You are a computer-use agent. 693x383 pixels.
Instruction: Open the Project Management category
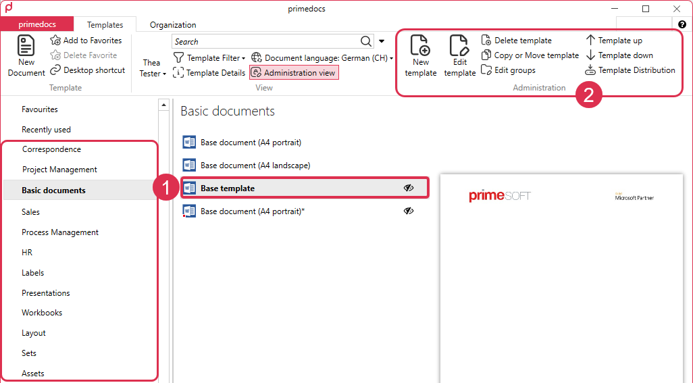(x=59, y=170)
